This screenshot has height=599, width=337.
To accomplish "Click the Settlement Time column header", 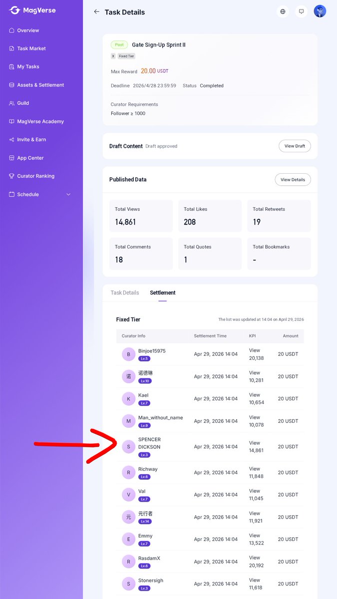I will (x=210, y=336).
